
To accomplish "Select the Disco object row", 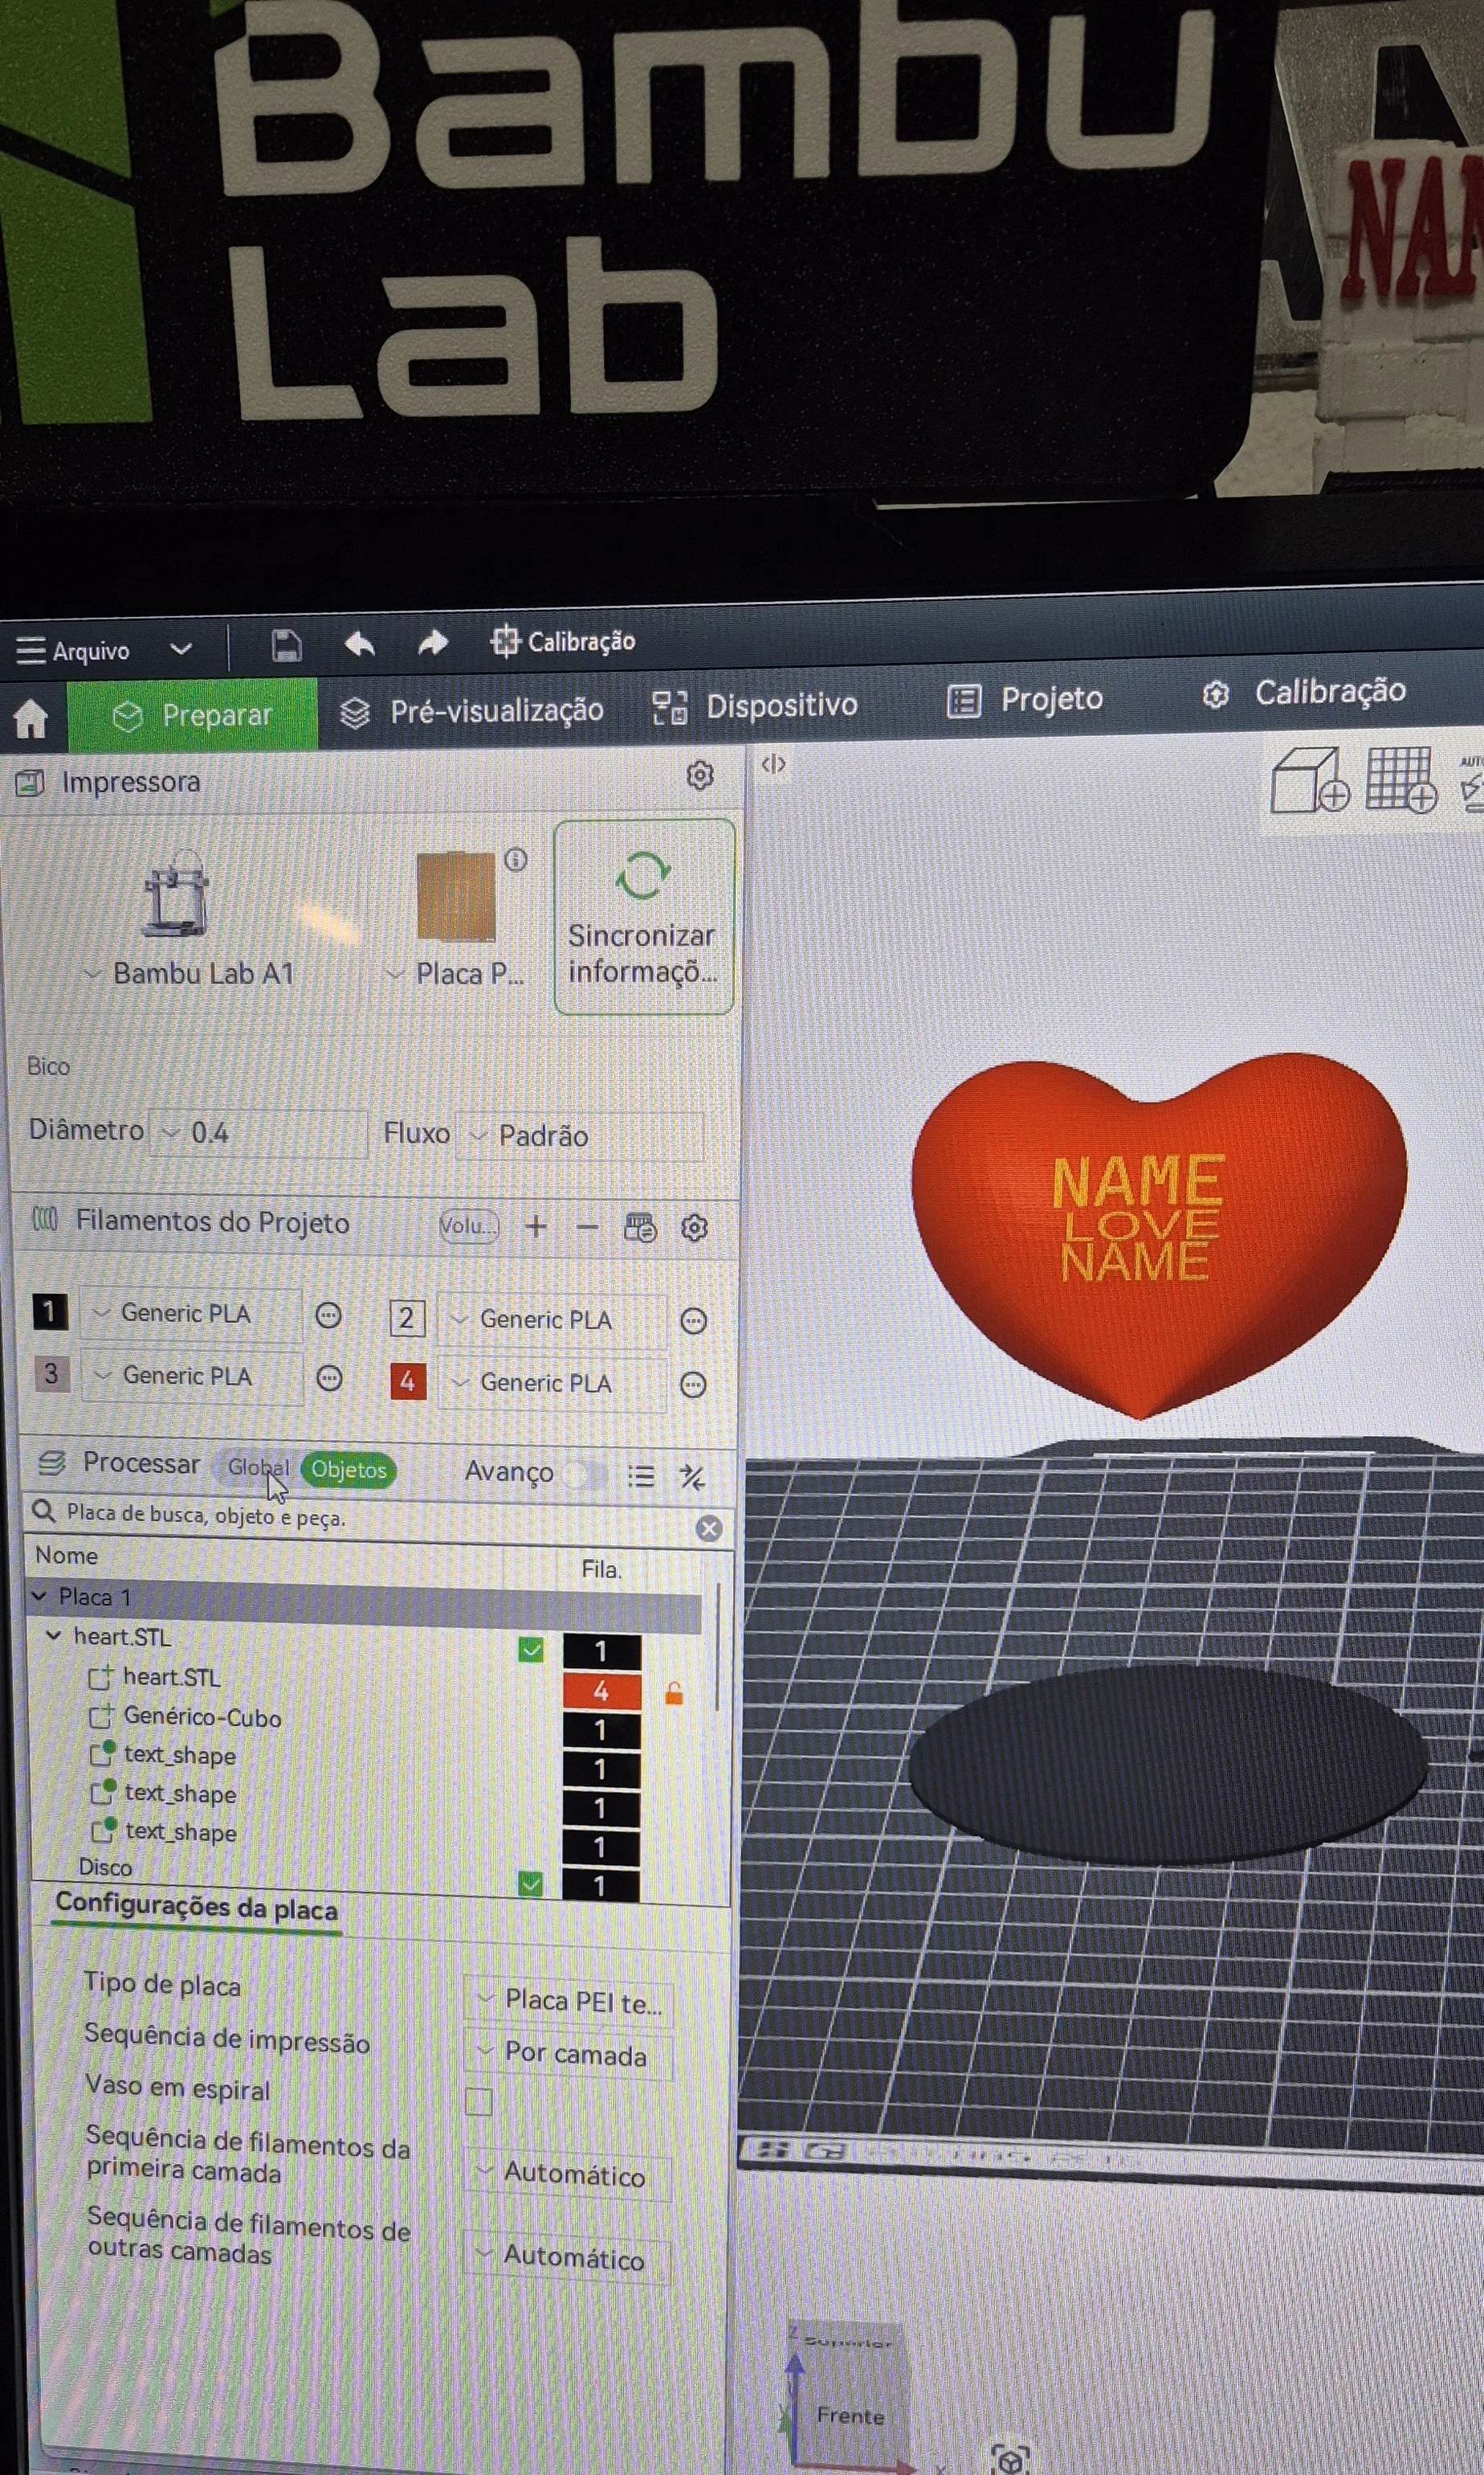I will click(x=105, y=1867).
